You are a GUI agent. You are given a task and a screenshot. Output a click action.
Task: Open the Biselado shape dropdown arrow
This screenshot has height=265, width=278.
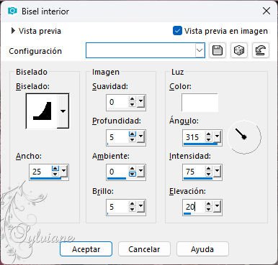pos(63,111)
